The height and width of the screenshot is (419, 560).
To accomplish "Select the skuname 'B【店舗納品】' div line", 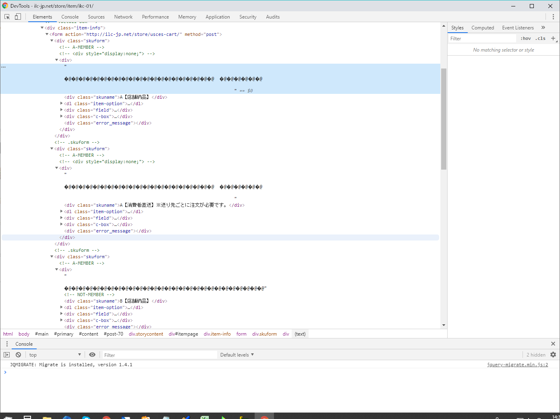I will click(x=116, y=301).
